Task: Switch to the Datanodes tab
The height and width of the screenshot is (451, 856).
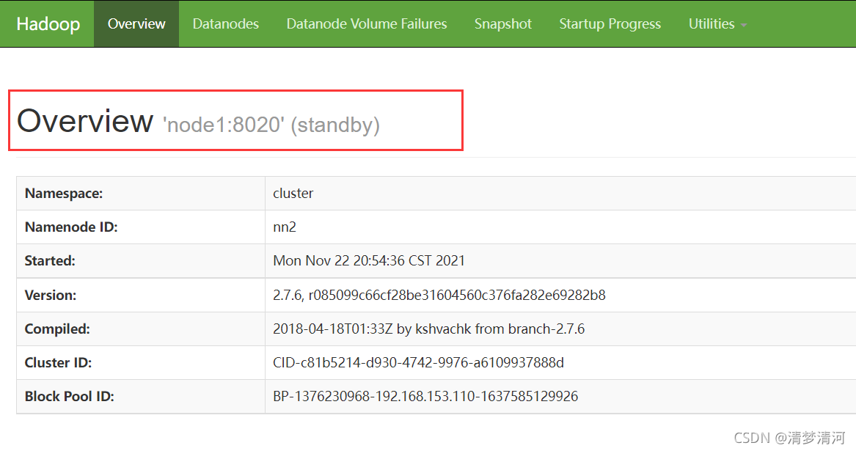Action: pyautogui.click(x=225, y=24)
